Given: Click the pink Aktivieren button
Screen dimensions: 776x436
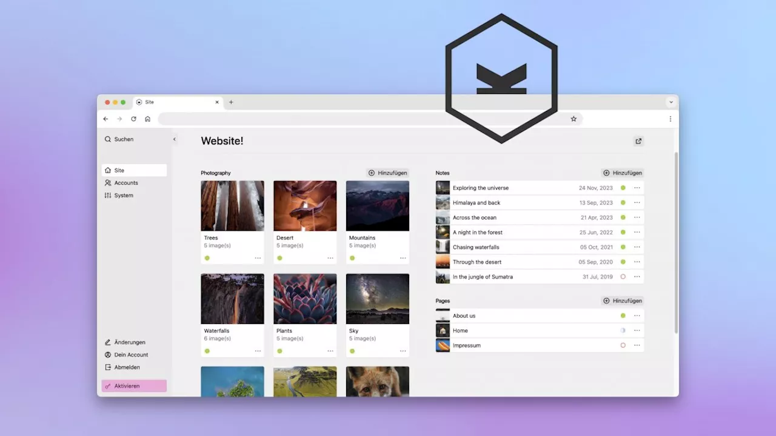Looking at the screenshot, I should click(x=134, y=386).
